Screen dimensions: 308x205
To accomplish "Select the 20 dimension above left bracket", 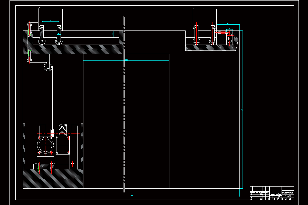I will point(50,20).
